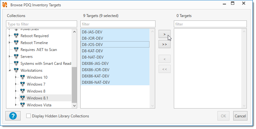Enable Display Hidden Library Collections checkbox
The image size is (256, 129).
coord(28,116)
